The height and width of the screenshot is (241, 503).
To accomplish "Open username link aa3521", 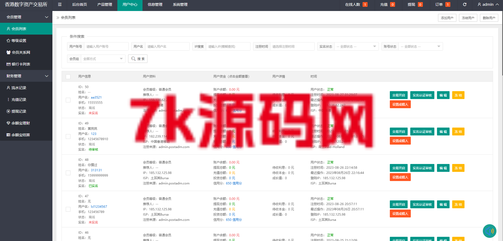I will click(96, 97).
